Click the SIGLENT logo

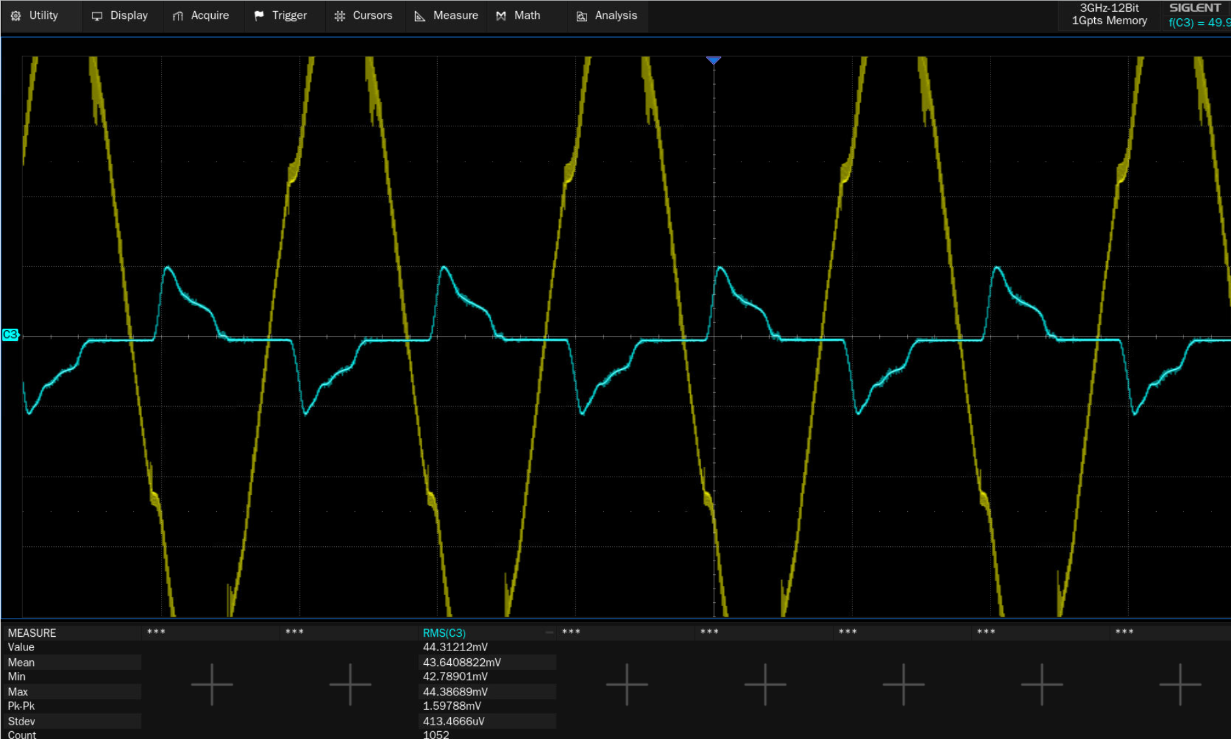tap(1195, 8)
